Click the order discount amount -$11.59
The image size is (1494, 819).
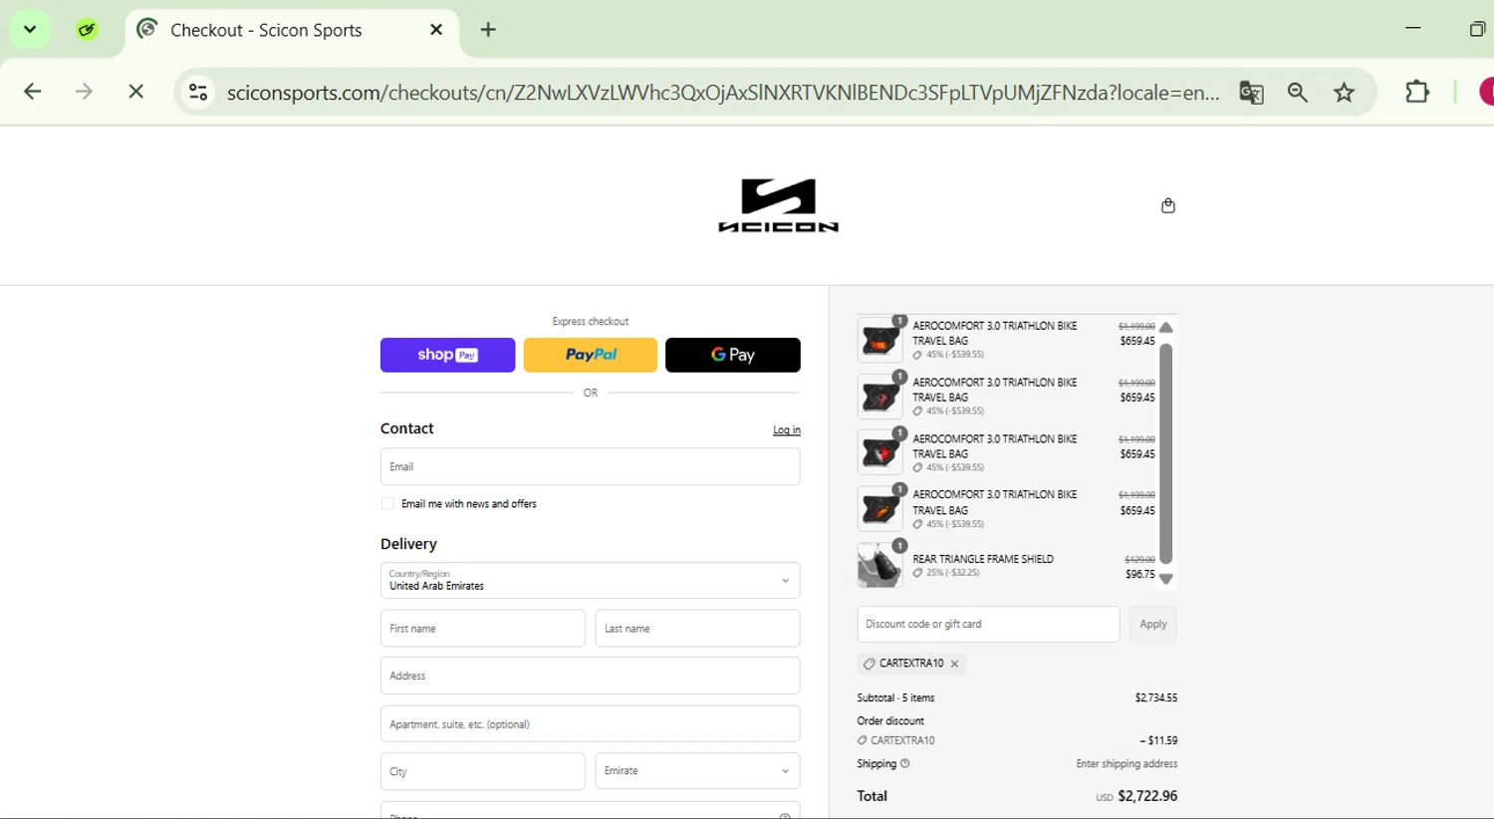1159,741
